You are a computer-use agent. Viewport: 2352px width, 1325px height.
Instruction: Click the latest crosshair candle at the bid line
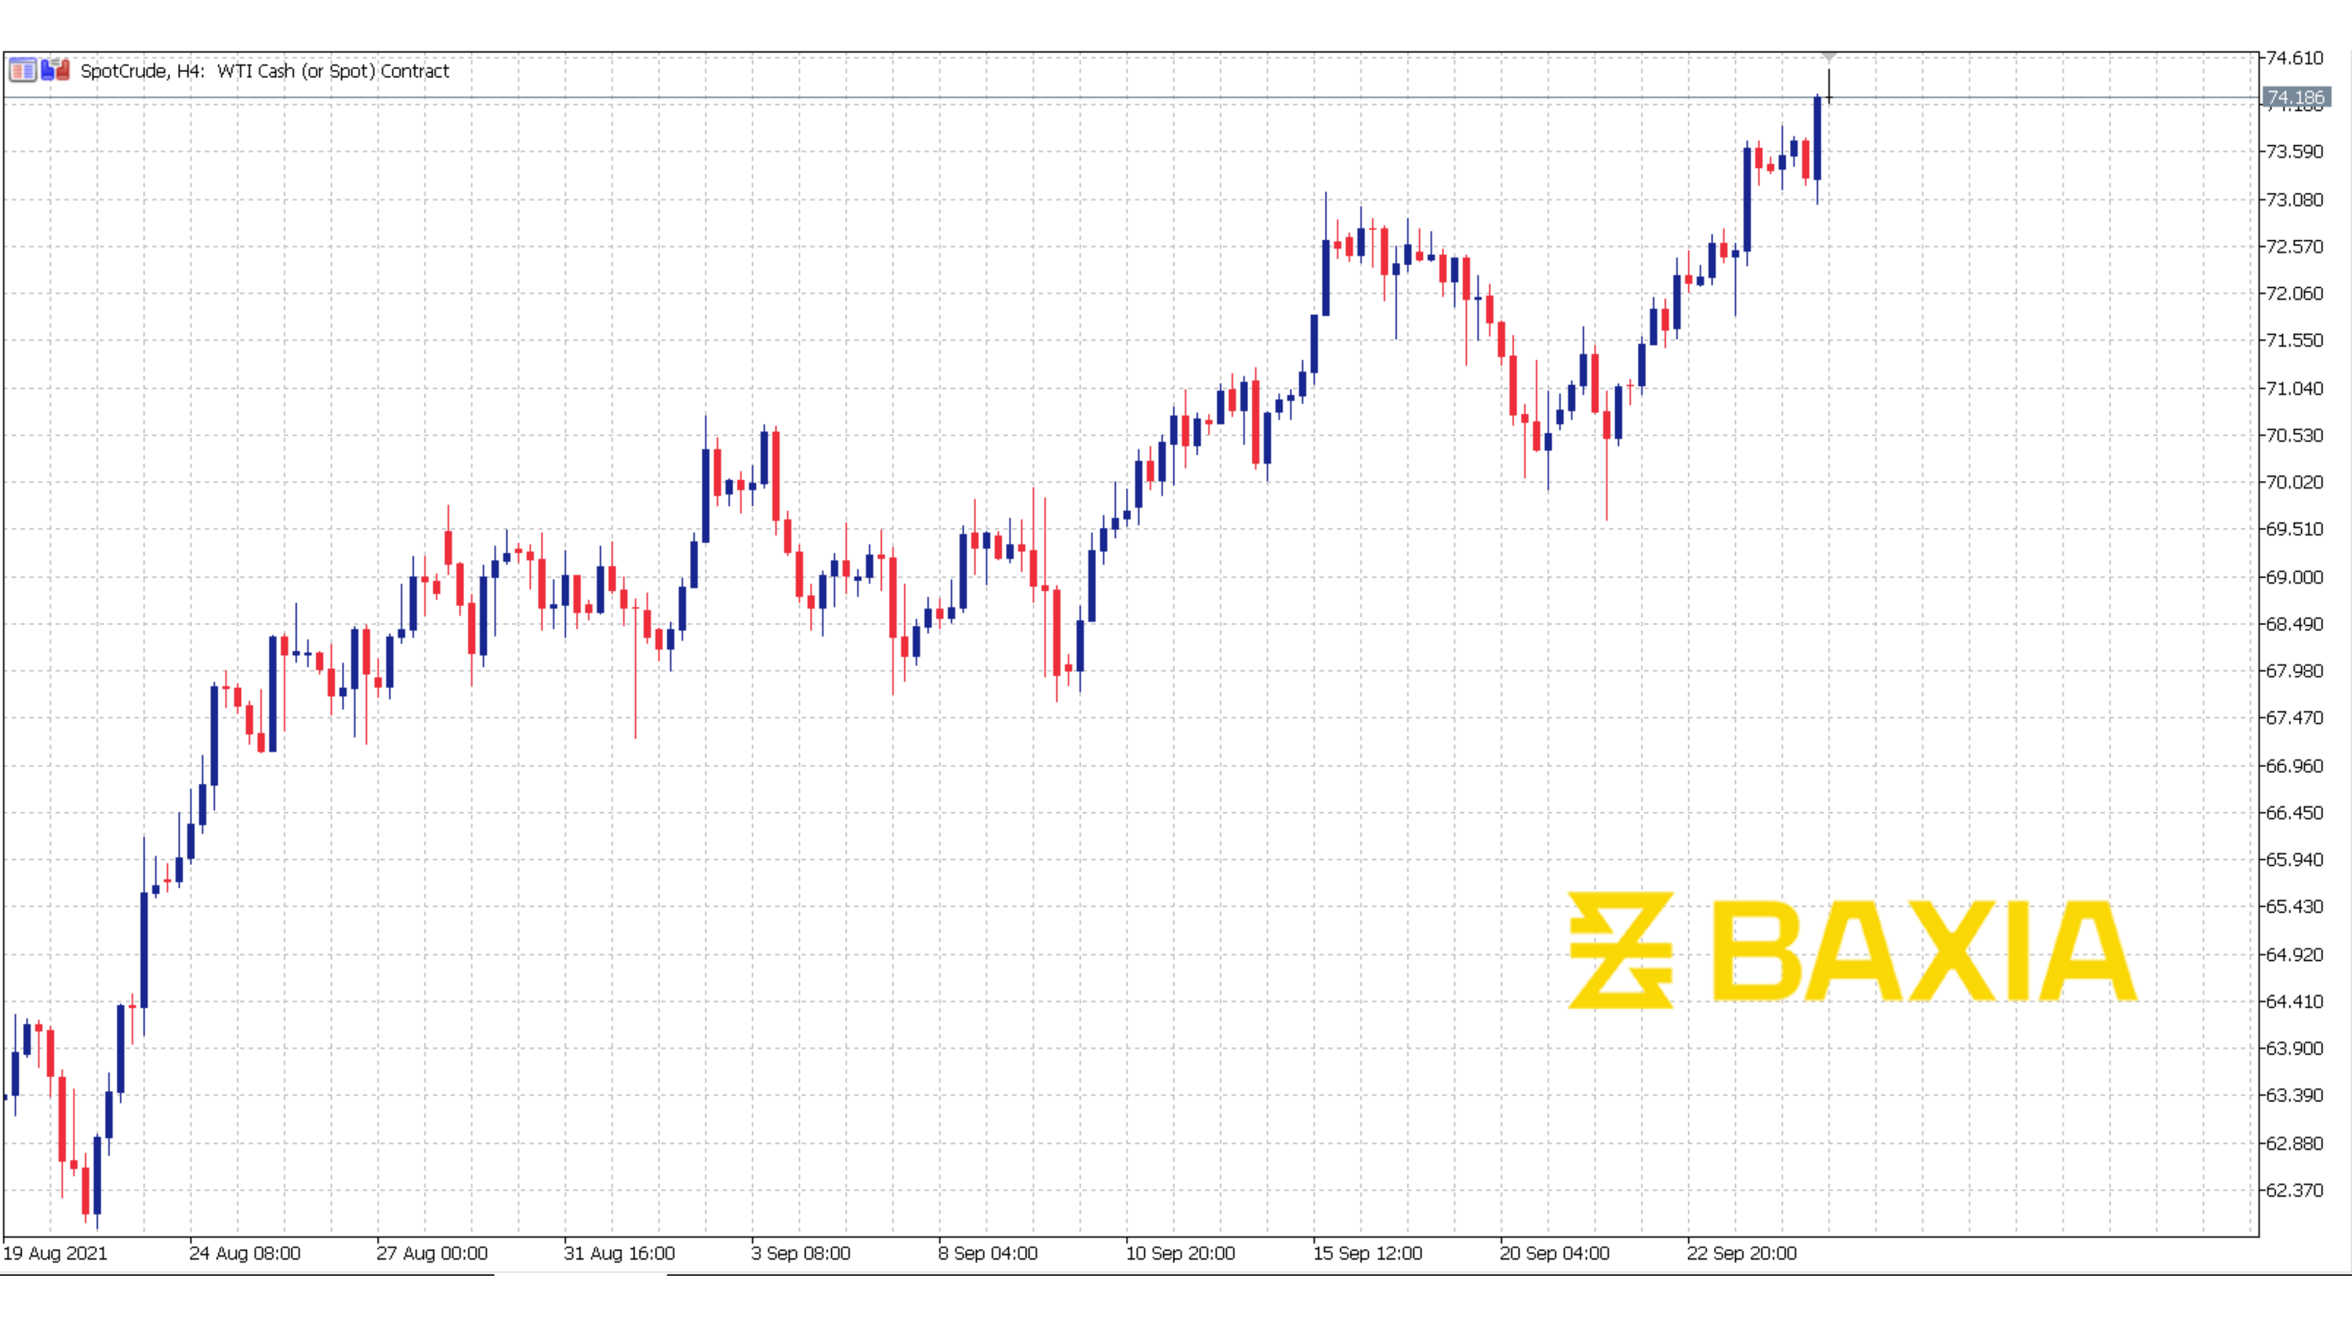[x=1829, y=97]
